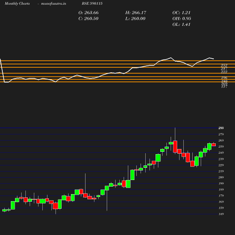The image size is (235, 235).
Task: Click the OL: 1.41 reading
Action: (181, 24)
